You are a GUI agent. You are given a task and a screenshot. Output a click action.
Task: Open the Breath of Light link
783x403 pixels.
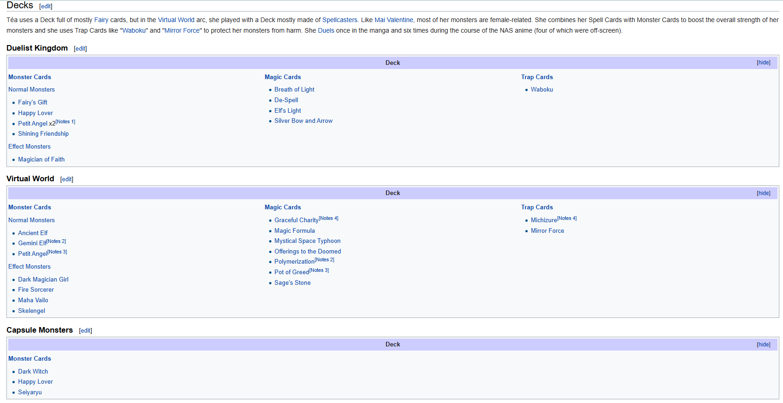tap(294, 90)
